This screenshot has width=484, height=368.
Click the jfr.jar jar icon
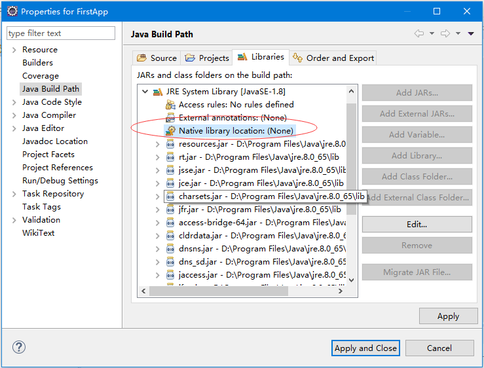point(170,210)
